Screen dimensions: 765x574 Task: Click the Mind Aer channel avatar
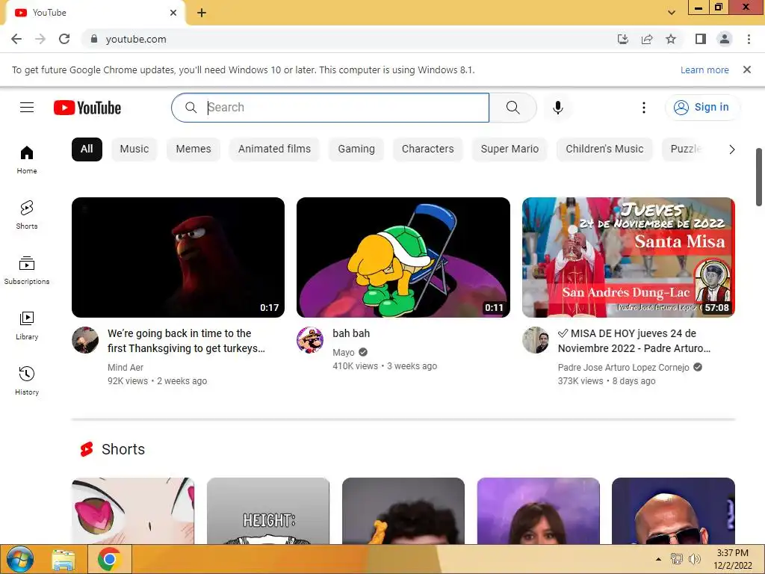point(85,340)
